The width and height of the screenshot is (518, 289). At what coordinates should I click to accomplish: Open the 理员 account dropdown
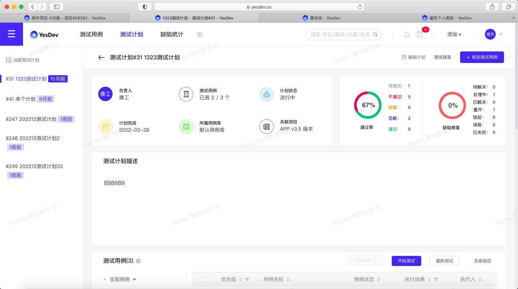point(495,34)
